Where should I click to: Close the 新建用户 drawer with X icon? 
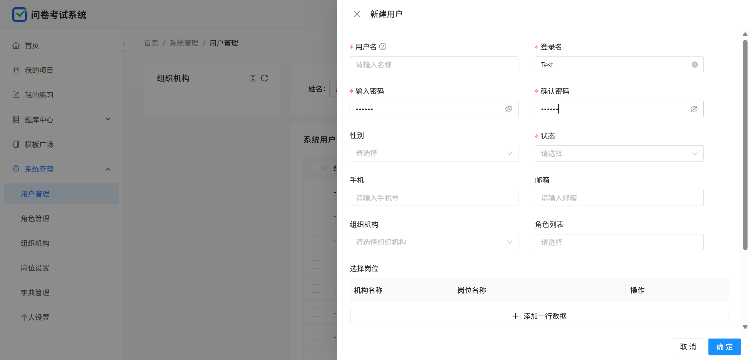click(357, 14)
